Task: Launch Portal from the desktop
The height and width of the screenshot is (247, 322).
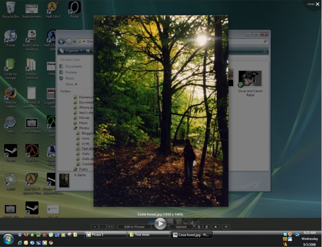Action: coord(75,10)
